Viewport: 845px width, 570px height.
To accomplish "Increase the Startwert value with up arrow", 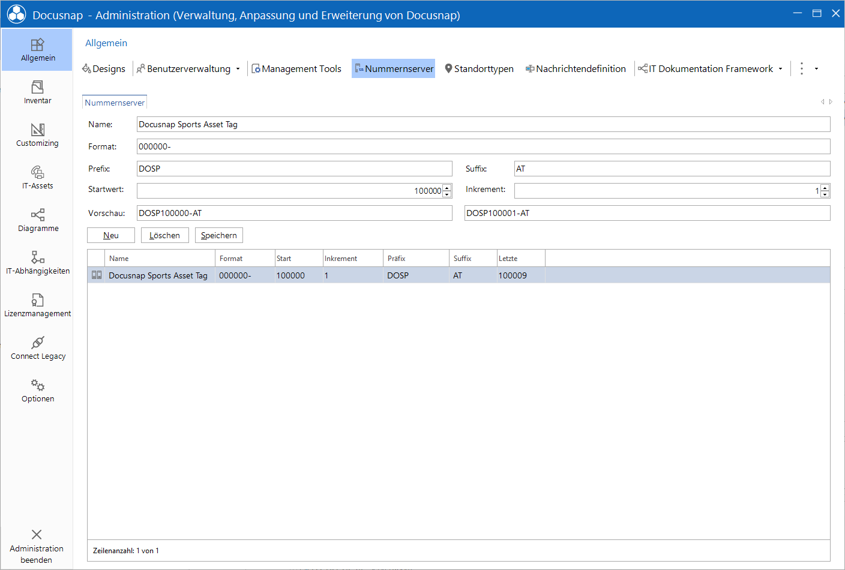I will (x=447, y=188).
